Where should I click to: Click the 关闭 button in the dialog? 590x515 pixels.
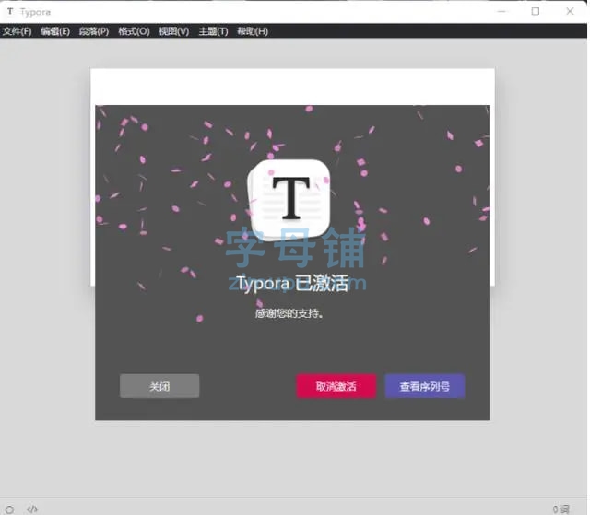coord(159,386)
